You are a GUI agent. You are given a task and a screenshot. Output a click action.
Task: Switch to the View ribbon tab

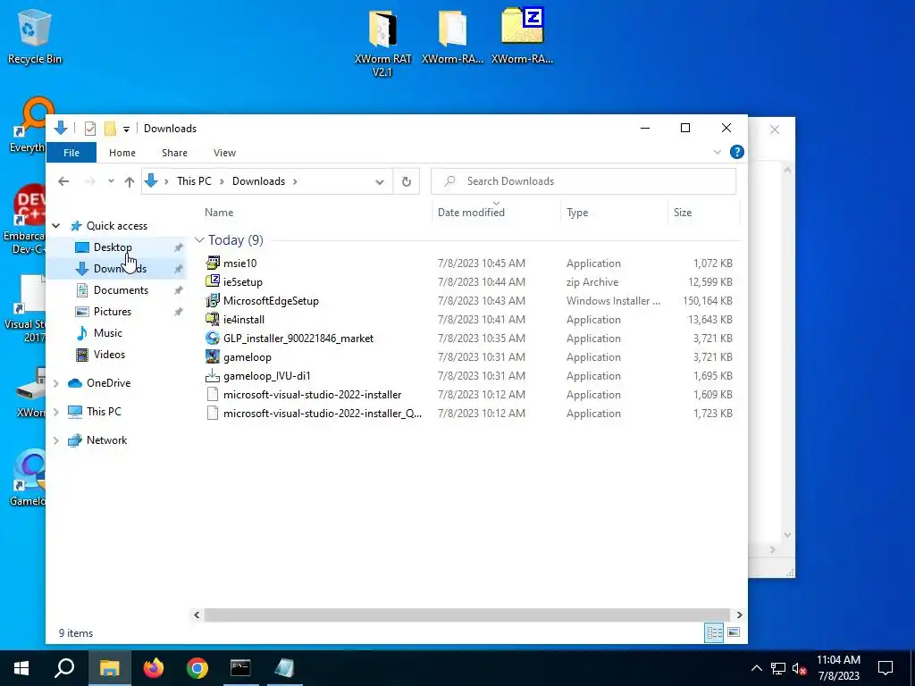click(224, 153)
